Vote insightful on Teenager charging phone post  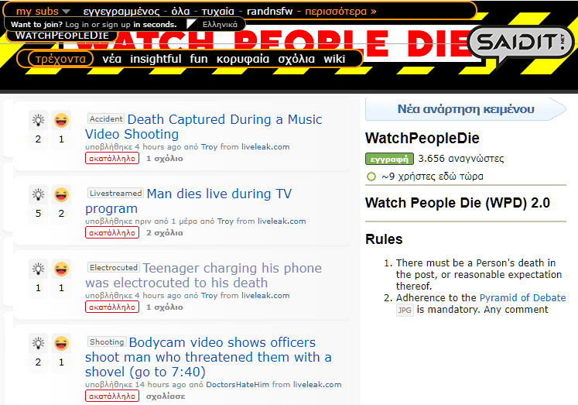click(39, 269)
